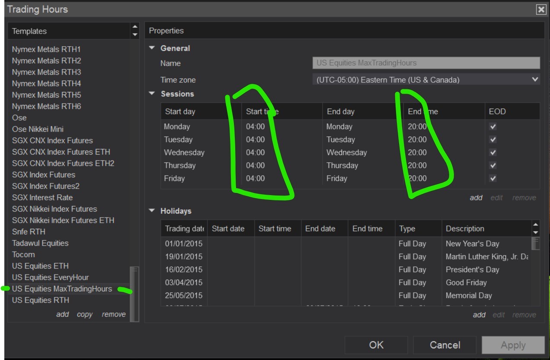The height and width of the screenshot is (360, 550).
Task: Add a new holiday
Action: pyautogui.click(x=479, y=315)
